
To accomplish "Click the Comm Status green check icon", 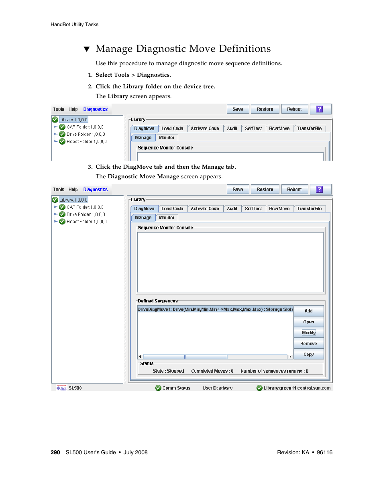I will point(158,388).
